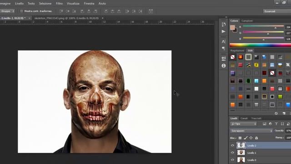This screenshot has height=164, width=291.
Task: Toggle lock image pixels brush icon
Action: [x=246, y=138]
